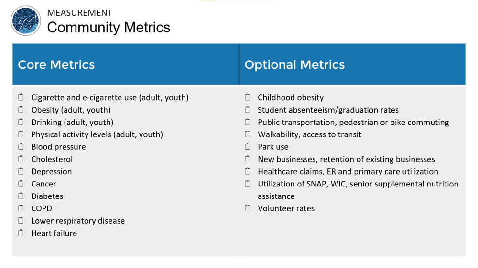Image resolution: width=478 pixels, height=268 pixels.
Task: Click the Student absenteeism/graduation rates item
Action: (328, 110)
